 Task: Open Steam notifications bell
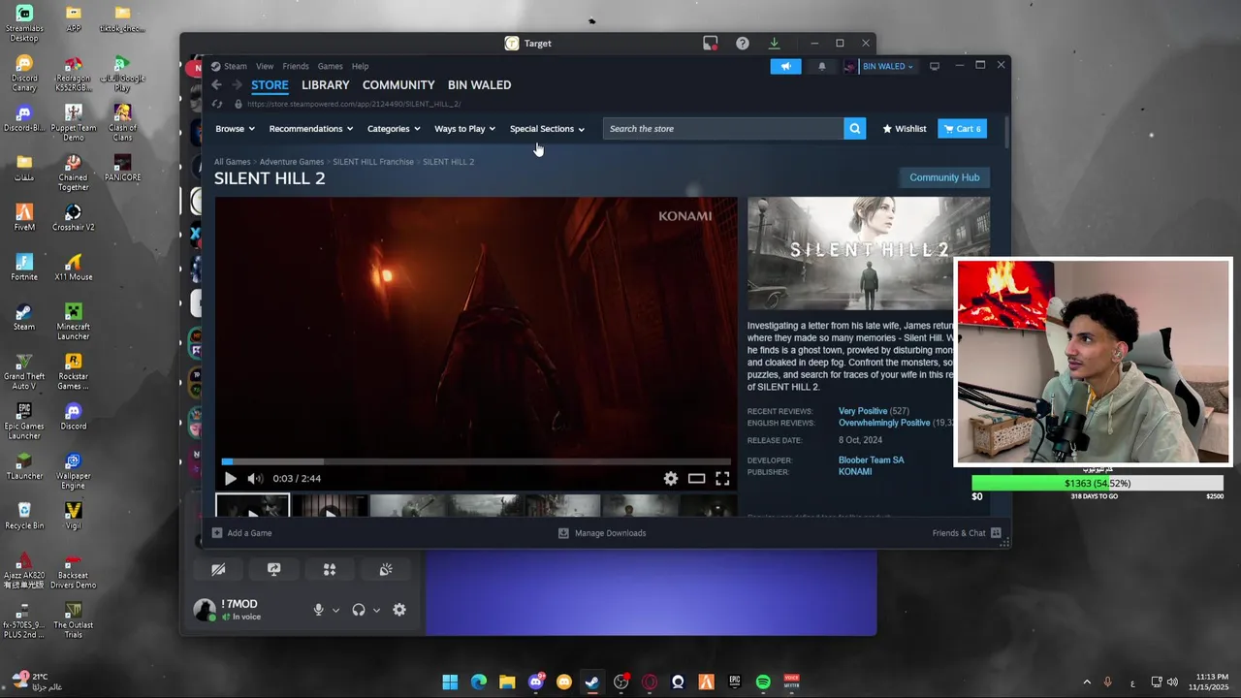[822, 66]
